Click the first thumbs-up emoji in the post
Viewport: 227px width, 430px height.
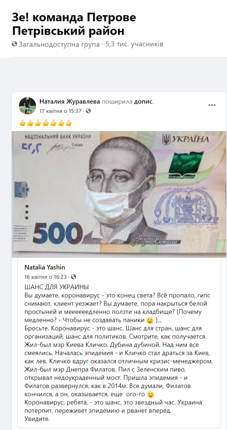pyautogui.click(x=23, y=123)
